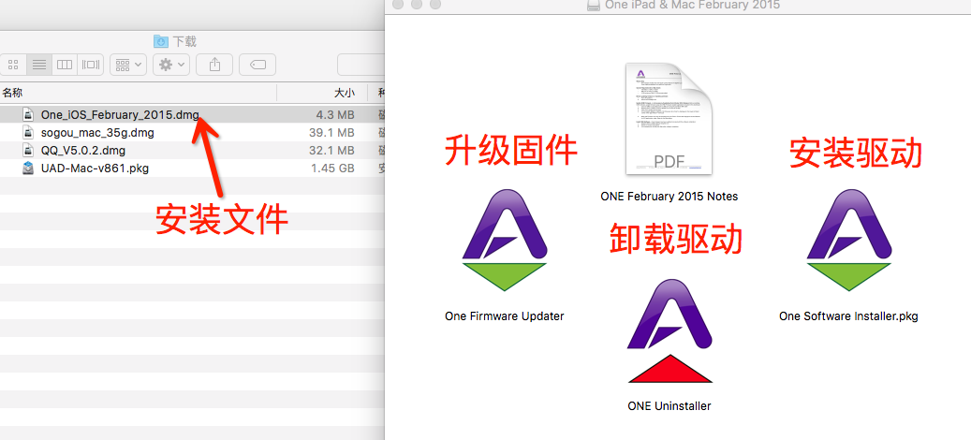Click the One Software Installer.pkg label
The height and width of the screenshot is (440, 971).
[848, 316]
